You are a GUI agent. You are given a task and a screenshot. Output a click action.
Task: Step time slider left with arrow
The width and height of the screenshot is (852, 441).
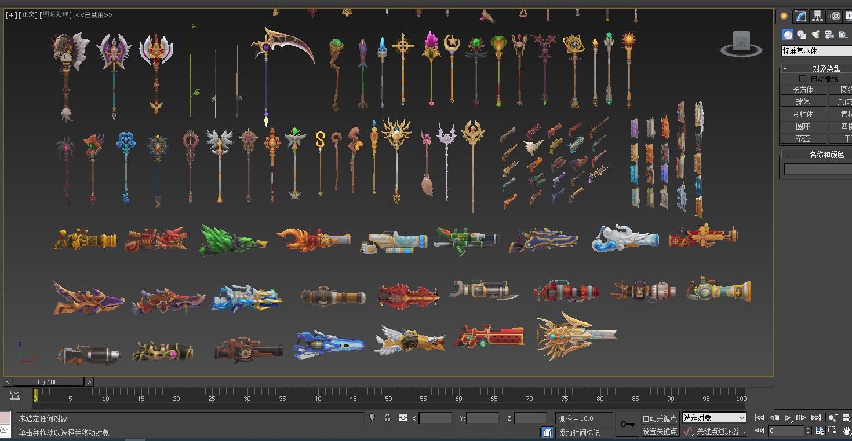[8, 382]
